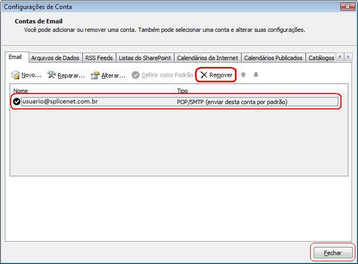Click Definir como Padrão in toolbar
358x264 pixels.
pos(162,75)
